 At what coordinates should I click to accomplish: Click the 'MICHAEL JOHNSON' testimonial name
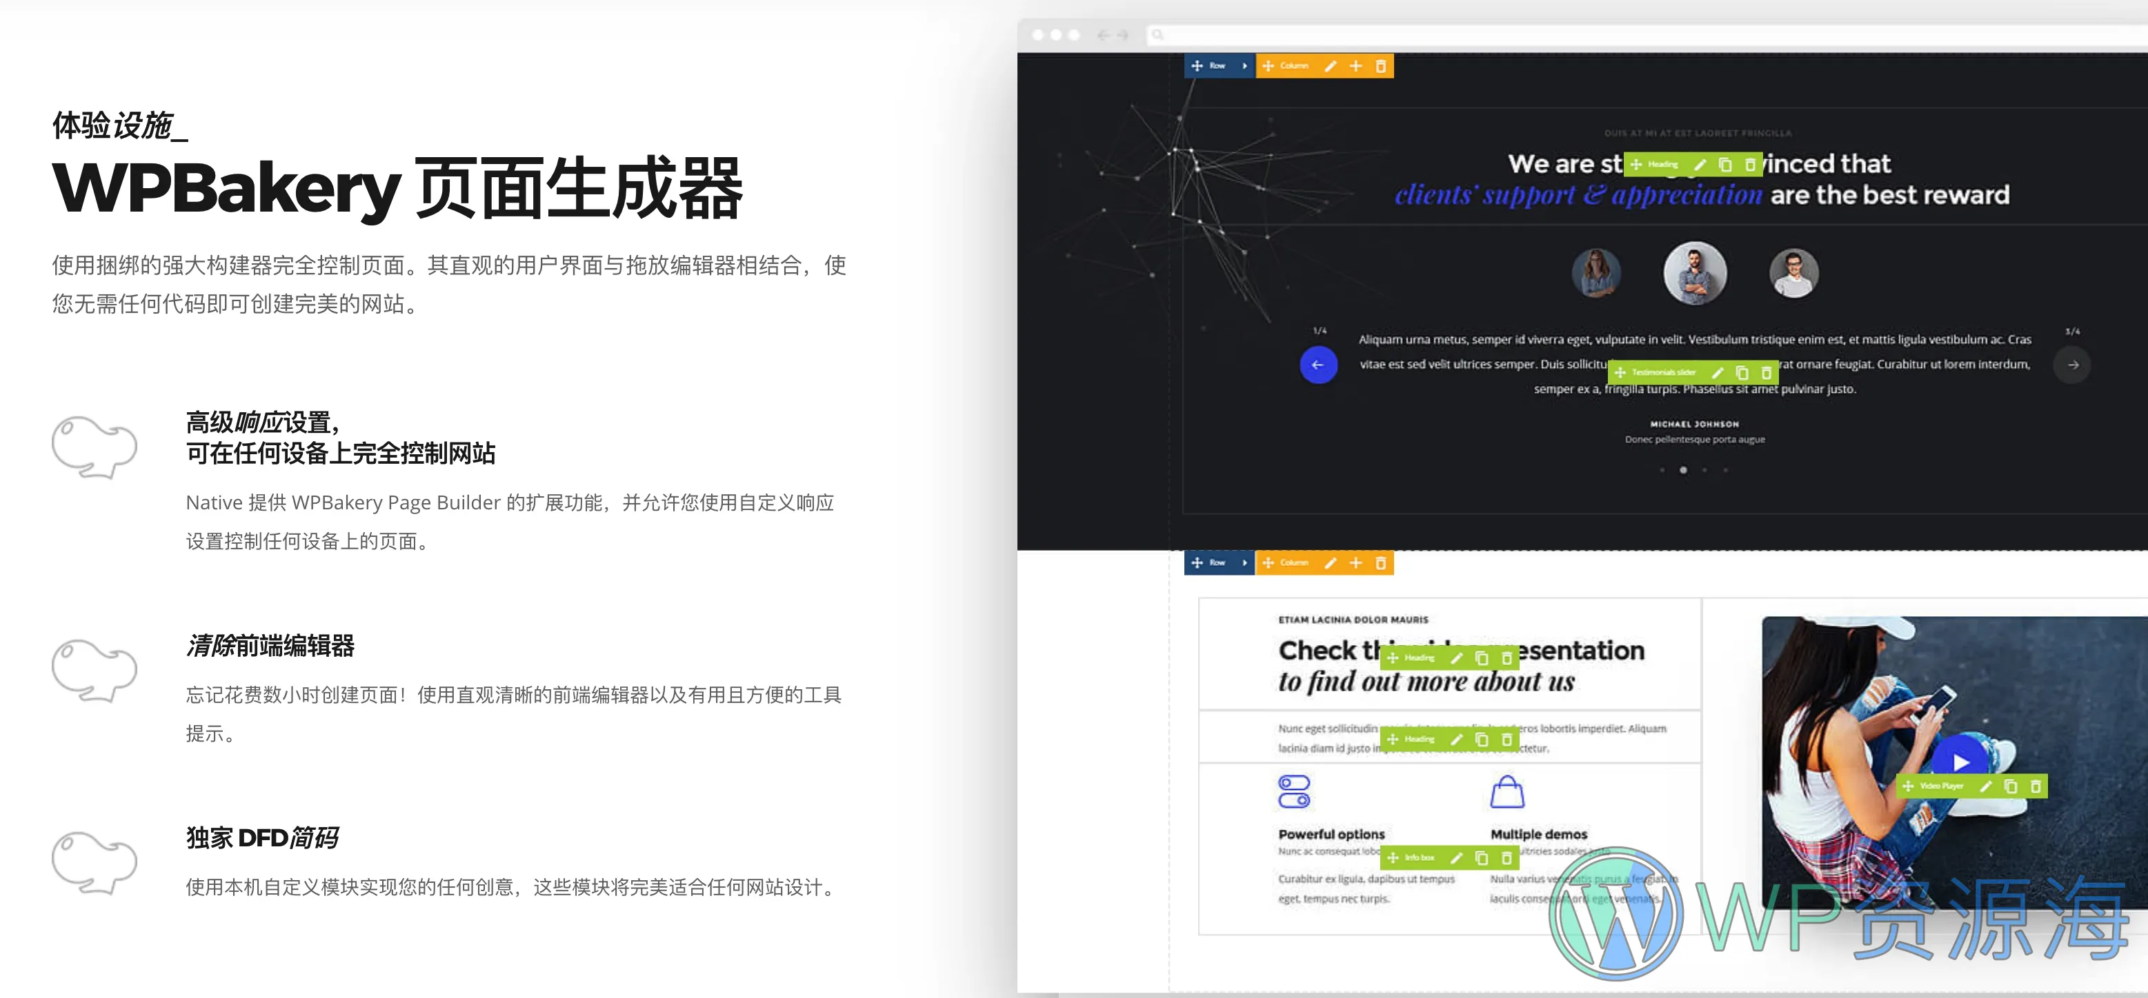pos(1694,424)
